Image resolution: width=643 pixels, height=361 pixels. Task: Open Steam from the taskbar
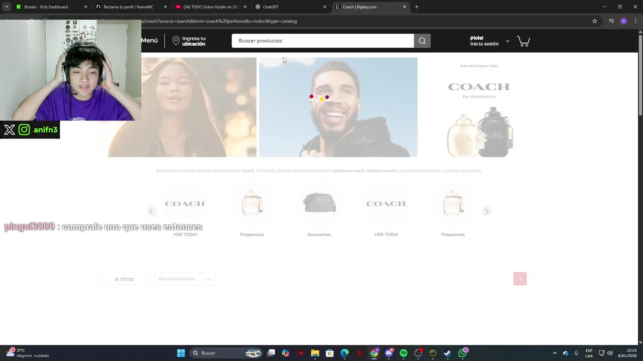click(448, 353)
